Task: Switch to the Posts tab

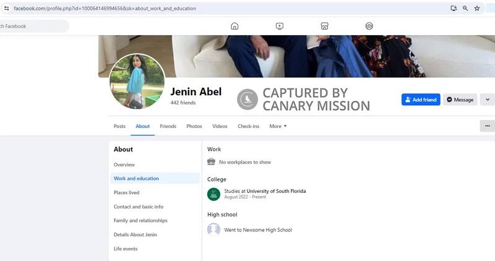Action: pyautogui.click(x=119, y=126)
